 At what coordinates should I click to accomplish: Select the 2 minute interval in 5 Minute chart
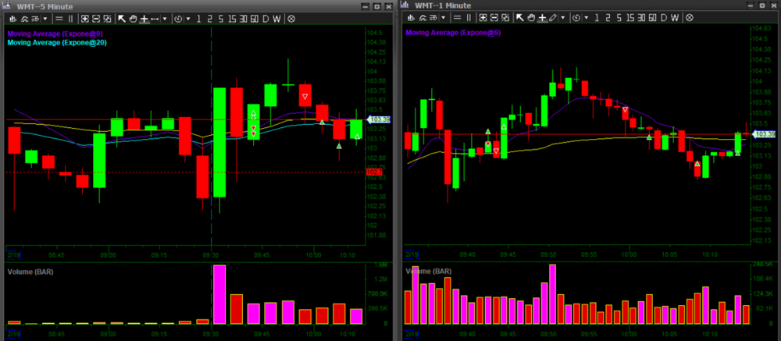210,18
